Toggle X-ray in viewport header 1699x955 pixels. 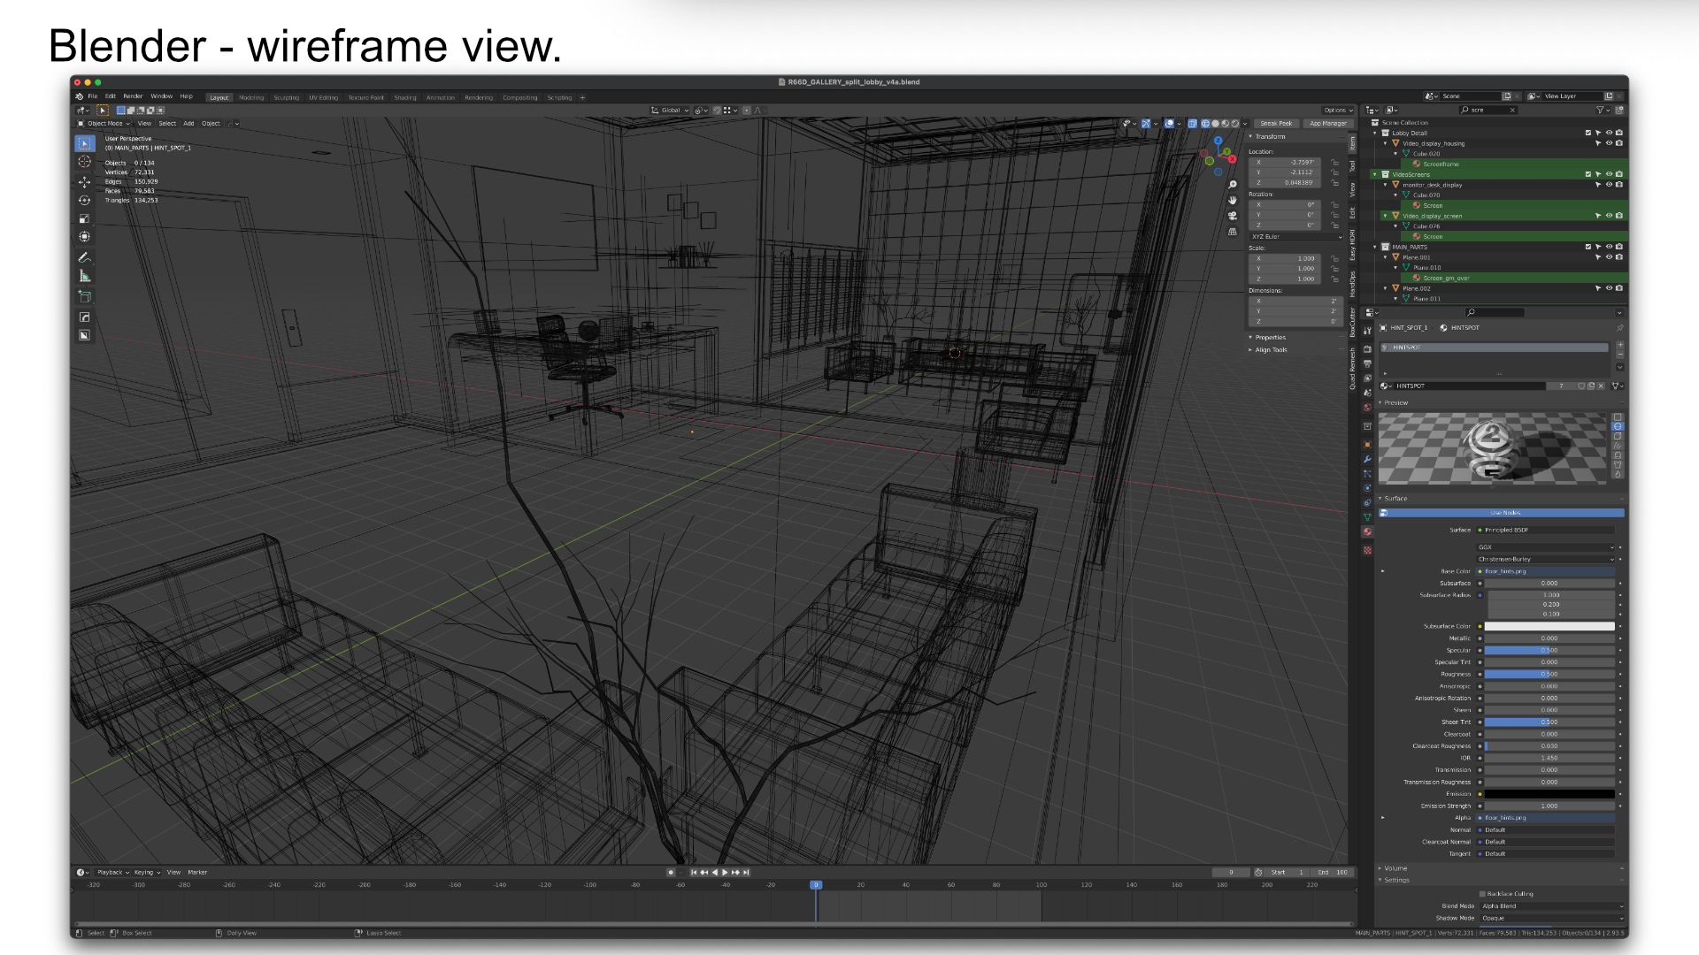pos(1192,124)
